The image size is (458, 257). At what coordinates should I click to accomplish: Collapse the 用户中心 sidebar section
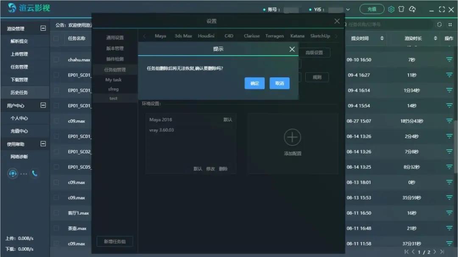pos(43,105)
